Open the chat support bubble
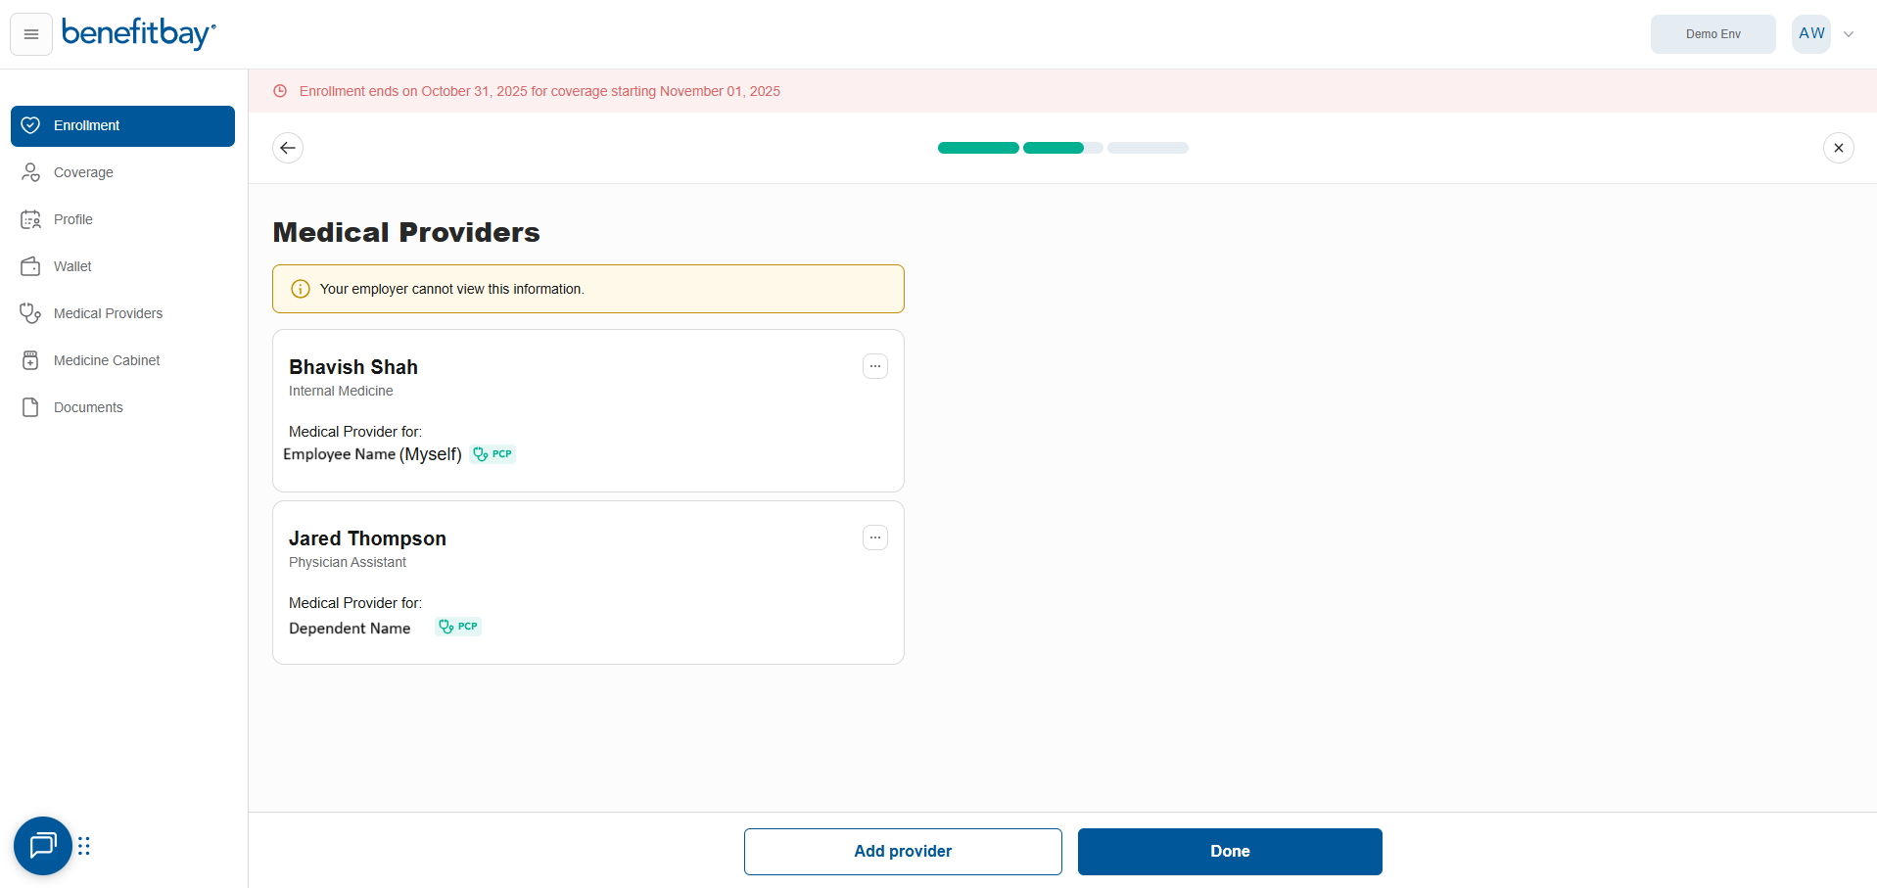This screenshot has width=1877, height=888. point(43,845)
